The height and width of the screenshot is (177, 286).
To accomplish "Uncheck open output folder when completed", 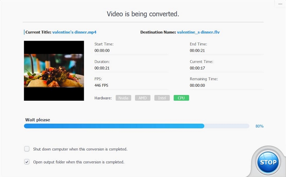I will click(27, 161).
